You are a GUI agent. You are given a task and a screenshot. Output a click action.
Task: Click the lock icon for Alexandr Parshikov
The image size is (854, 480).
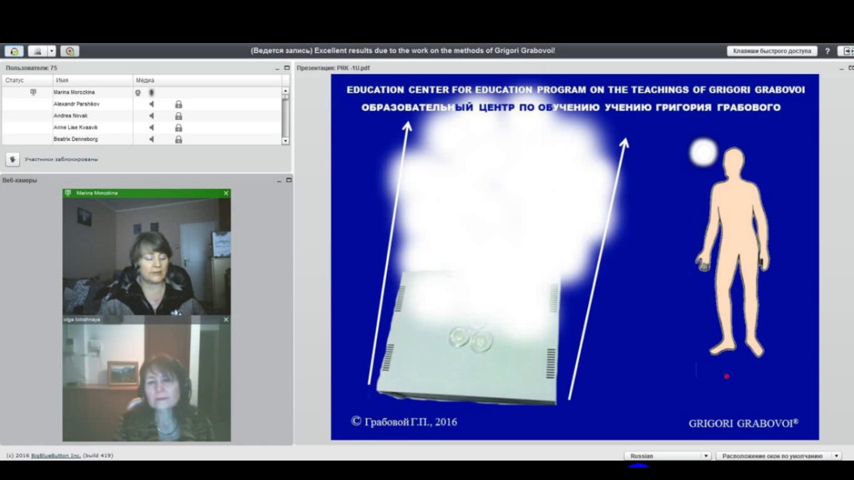coord(178,104)
